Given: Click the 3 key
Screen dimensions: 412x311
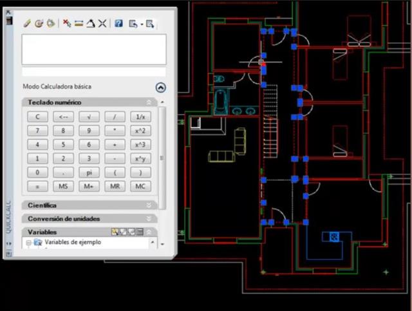Looking at the screenshot, I should pos(89,158).
